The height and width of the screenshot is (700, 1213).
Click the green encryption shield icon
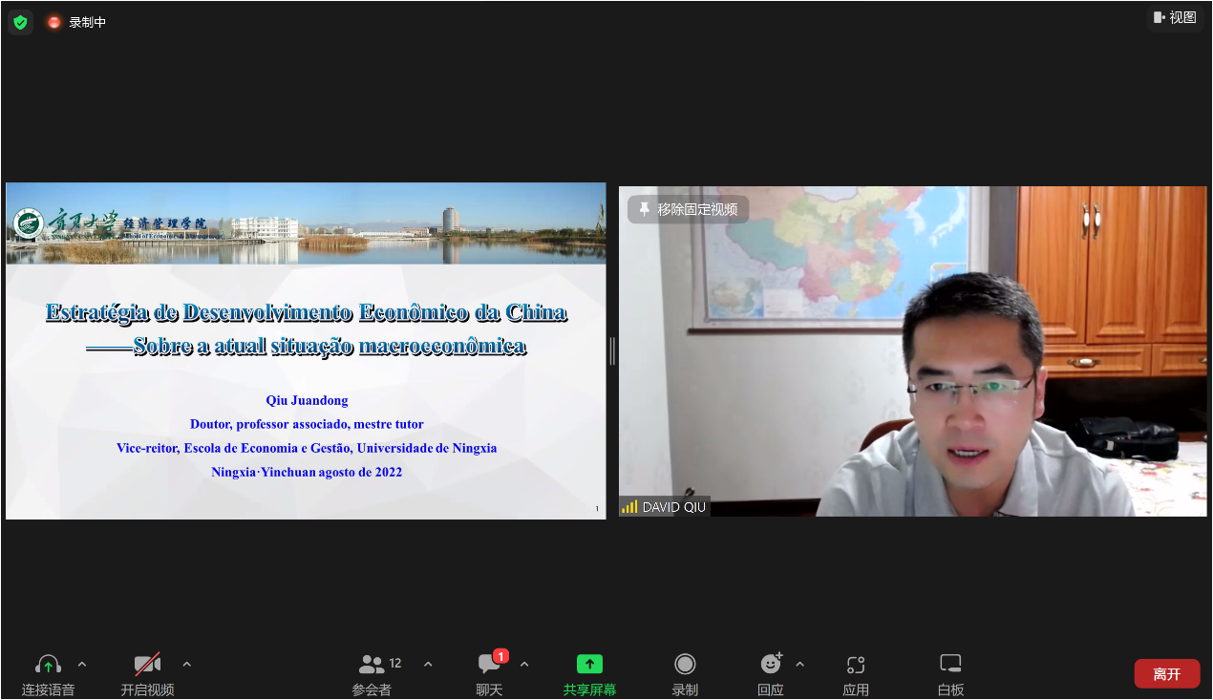[x=20, y=22]
